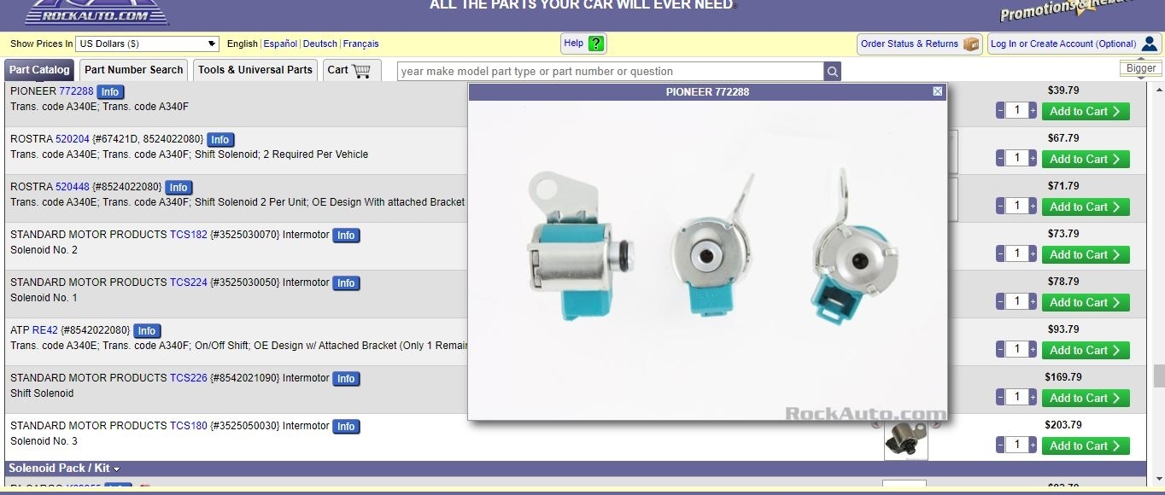Image resolution: width=1165 pixels, height=495 pixels.
Task: Open Tools & Universal Parts tab
Action: click(255, 70)
